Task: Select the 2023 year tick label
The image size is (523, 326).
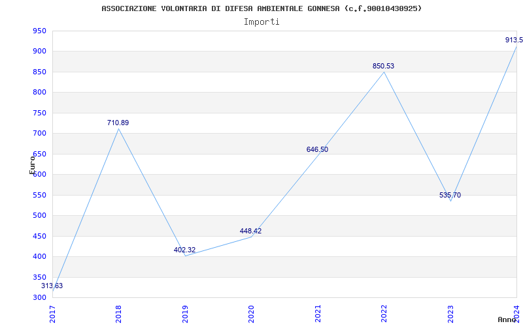Action: coord(450,314)
